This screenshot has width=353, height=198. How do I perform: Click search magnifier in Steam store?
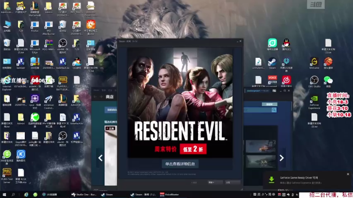[274, 110]
